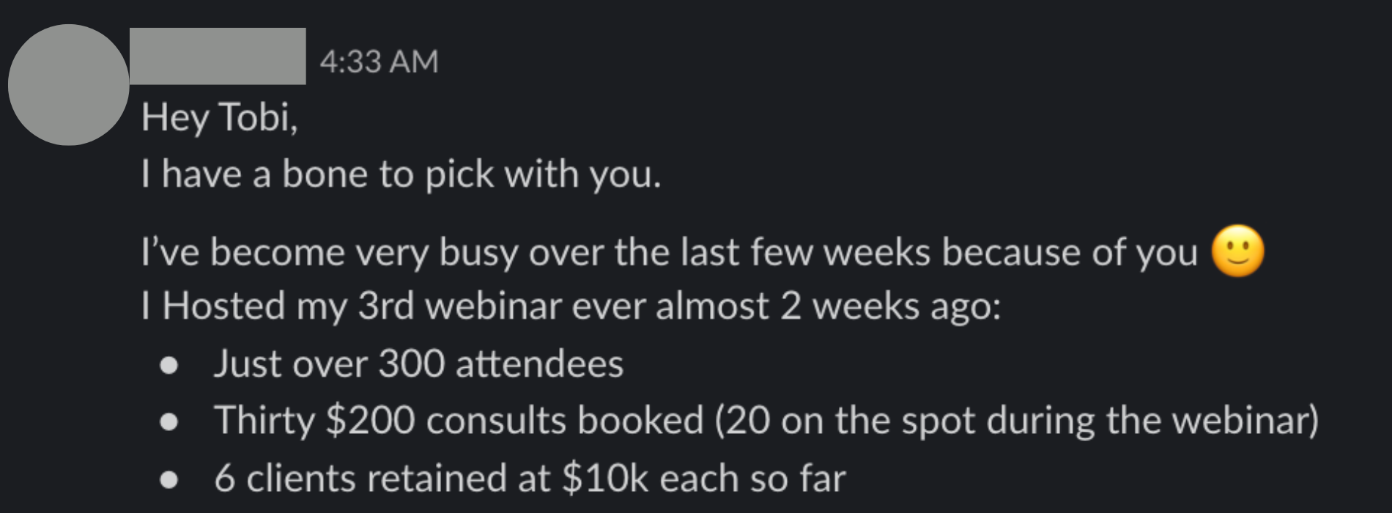
Task: Click the 'I've become very busy' sentence
Action: (670, 252)
